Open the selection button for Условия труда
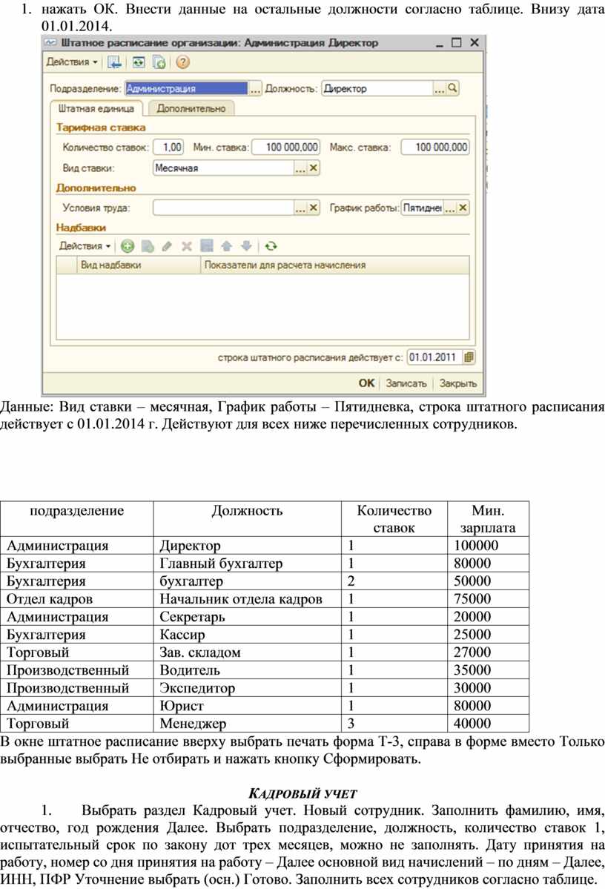Viewport: 605px width, 889px height. coord(300,208)
